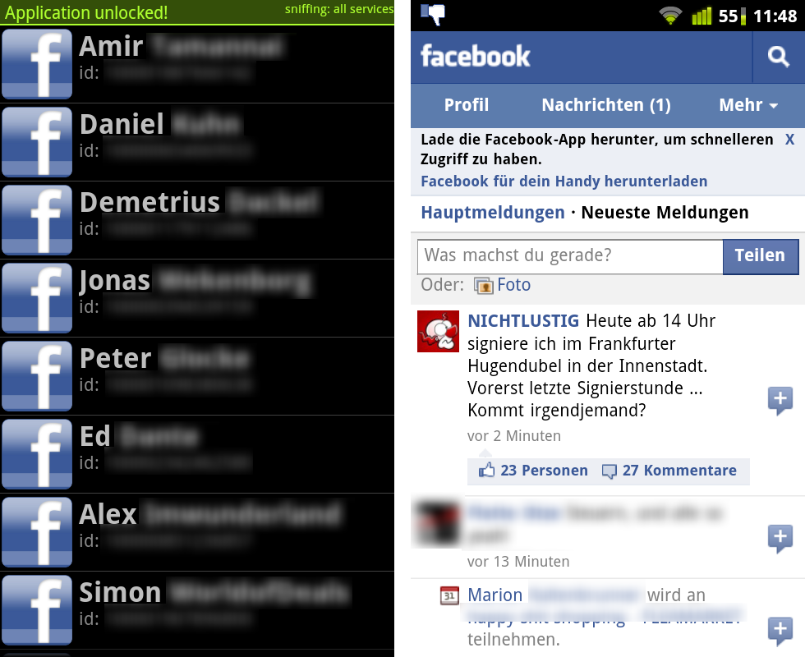
Task: Switch to the Profil tab
Action: tap(467, 105)
